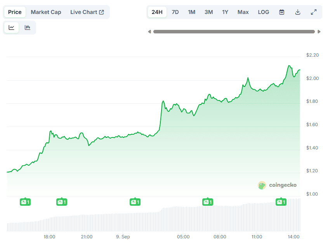Select the 7D time range
Viewport: 323px width, 243px height.
click(175, 12)
